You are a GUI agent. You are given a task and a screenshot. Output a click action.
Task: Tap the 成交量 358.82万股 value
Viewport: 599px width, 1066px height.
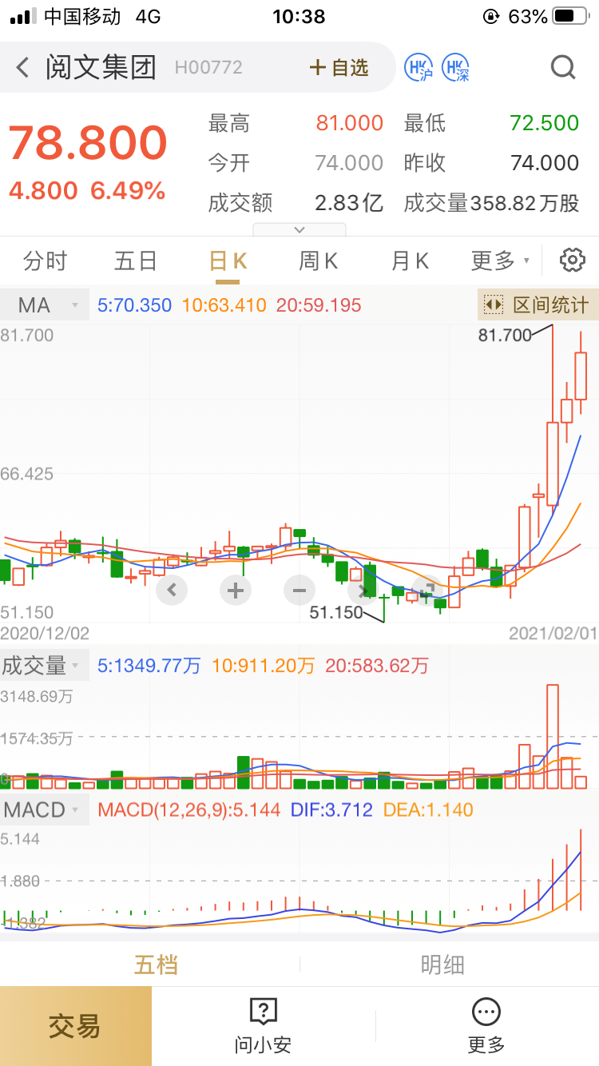click(525, 203)
